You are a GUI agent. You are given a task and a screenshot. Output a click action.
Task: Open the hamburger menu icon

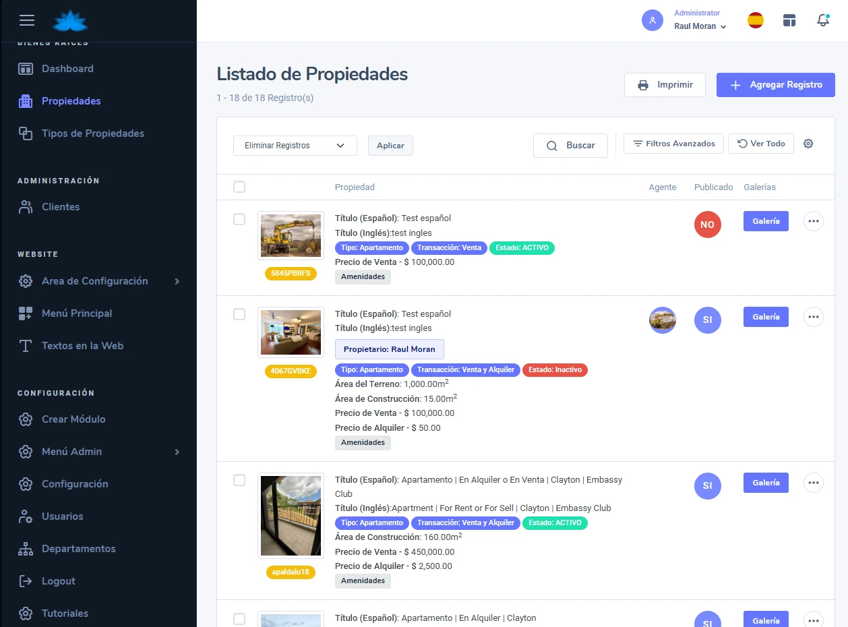tap(27, 20)
